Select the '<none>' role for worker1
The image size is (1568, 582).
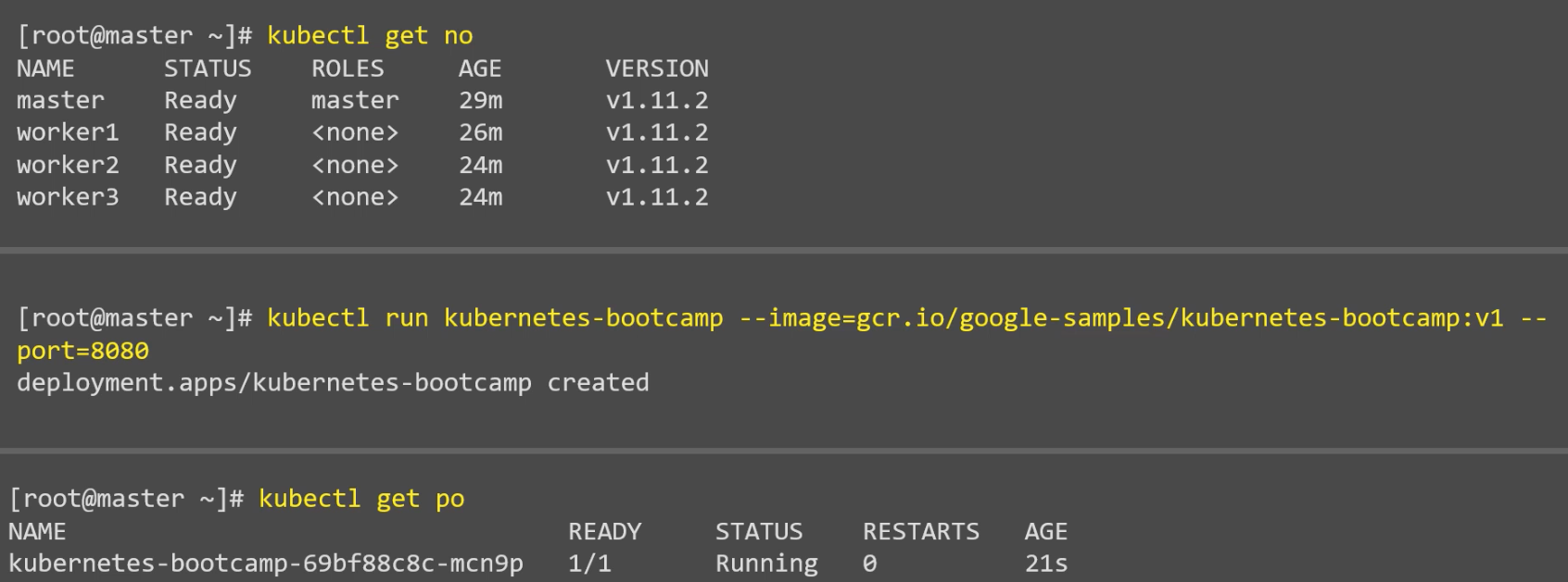(x=355, y=132)
